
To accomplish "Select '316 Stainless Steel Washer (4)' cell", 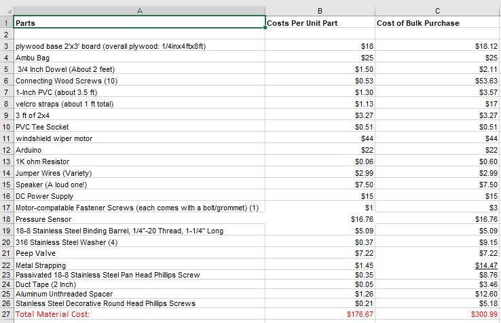I will pyautogui.click(x=139, y=242).
